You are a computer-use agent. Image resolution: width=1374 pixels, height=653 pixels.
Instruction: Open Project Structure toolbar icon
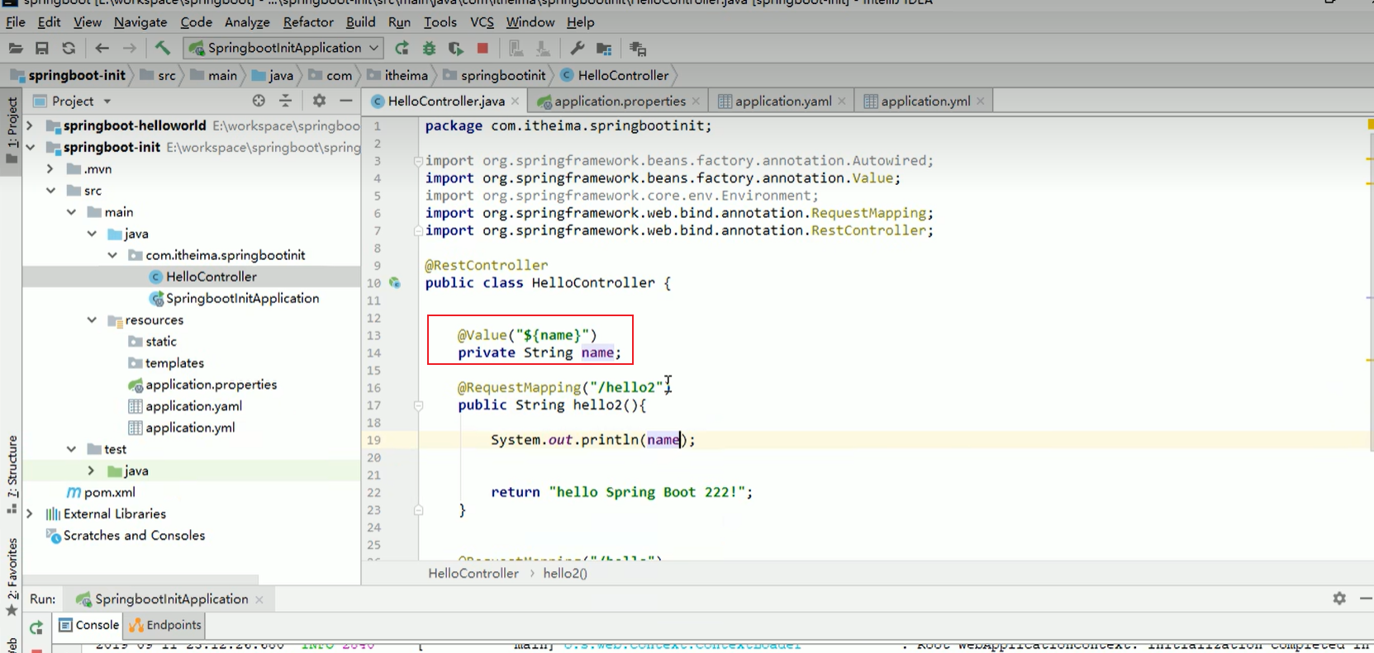pyautogui.click(x=604, y=49)
